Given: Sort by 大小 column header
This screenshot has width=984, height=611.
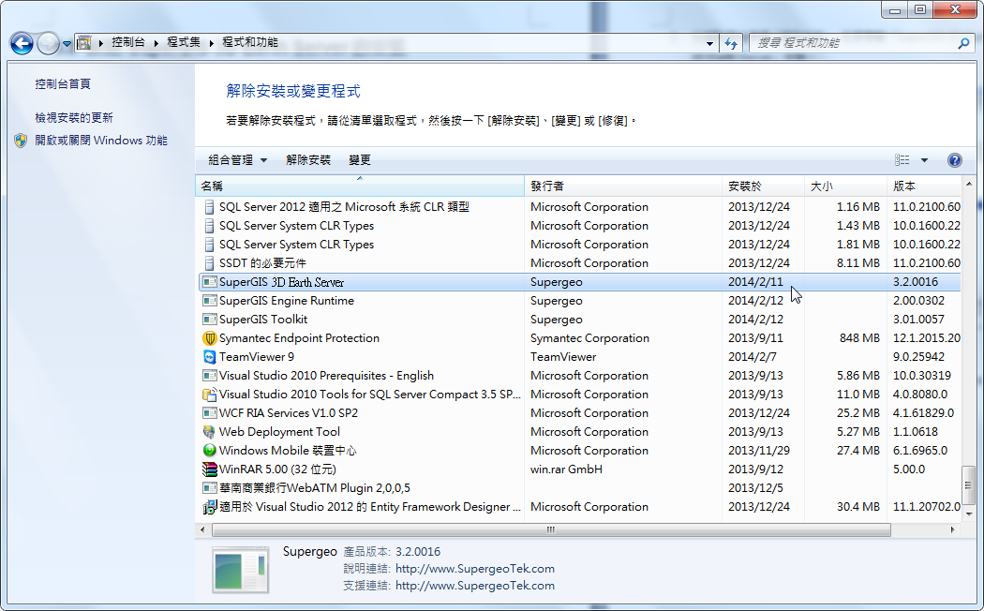Looking at the screenshot, I should pos(846,186).
